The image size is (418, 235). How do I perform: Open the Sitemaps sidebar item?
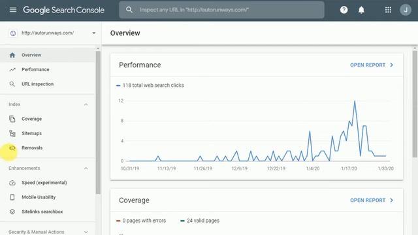point(48,133)
